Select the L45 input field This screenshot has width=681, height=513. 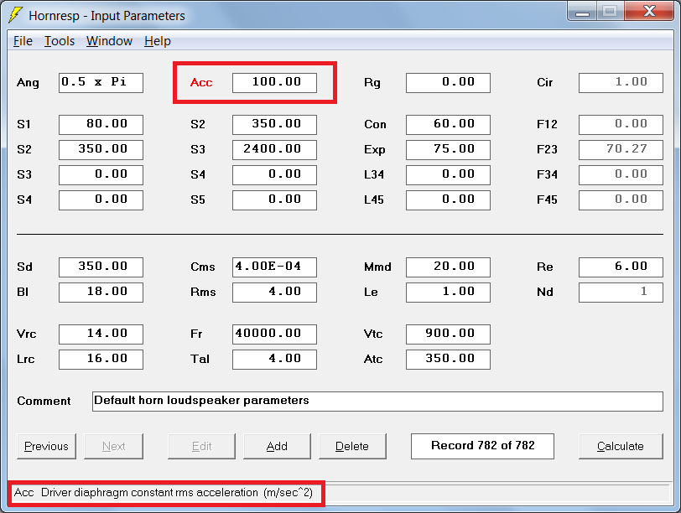tap(448, 200)
